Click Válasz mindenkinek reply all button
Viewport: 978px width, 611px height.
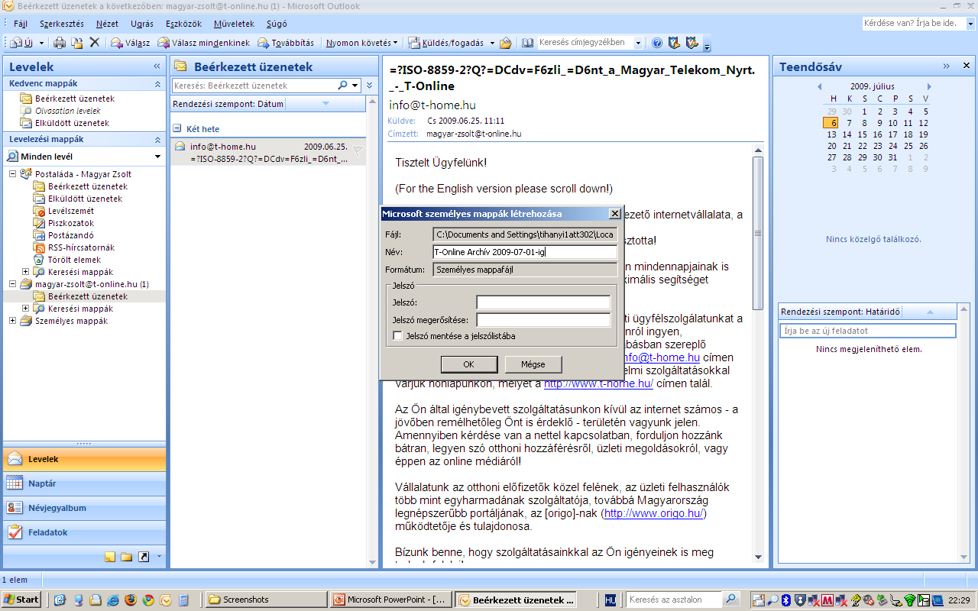point(203,43)
